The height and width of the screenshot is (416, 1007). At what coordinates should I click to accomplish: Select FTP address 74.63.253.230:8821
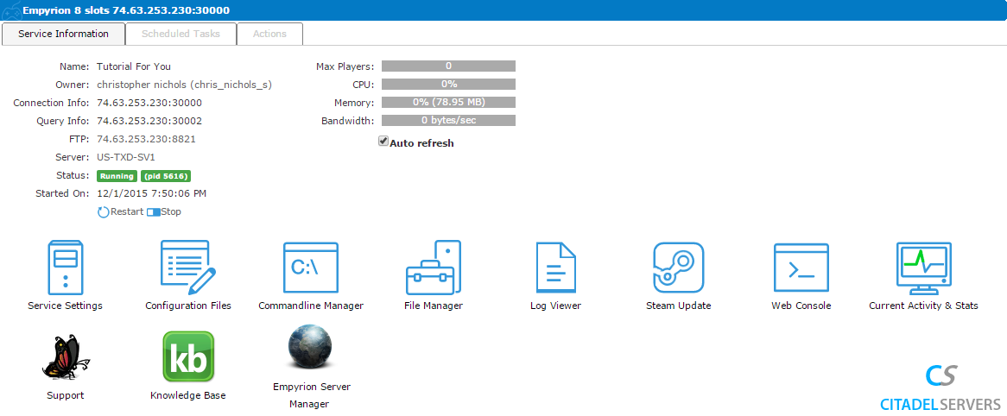(147, 139)
